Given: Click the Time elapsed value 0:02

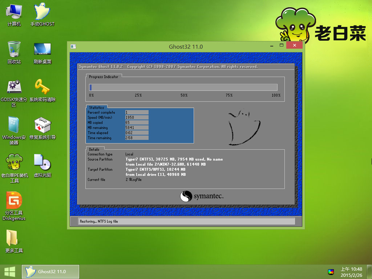Looking at the screenshot, I should [x=137, y=133].
